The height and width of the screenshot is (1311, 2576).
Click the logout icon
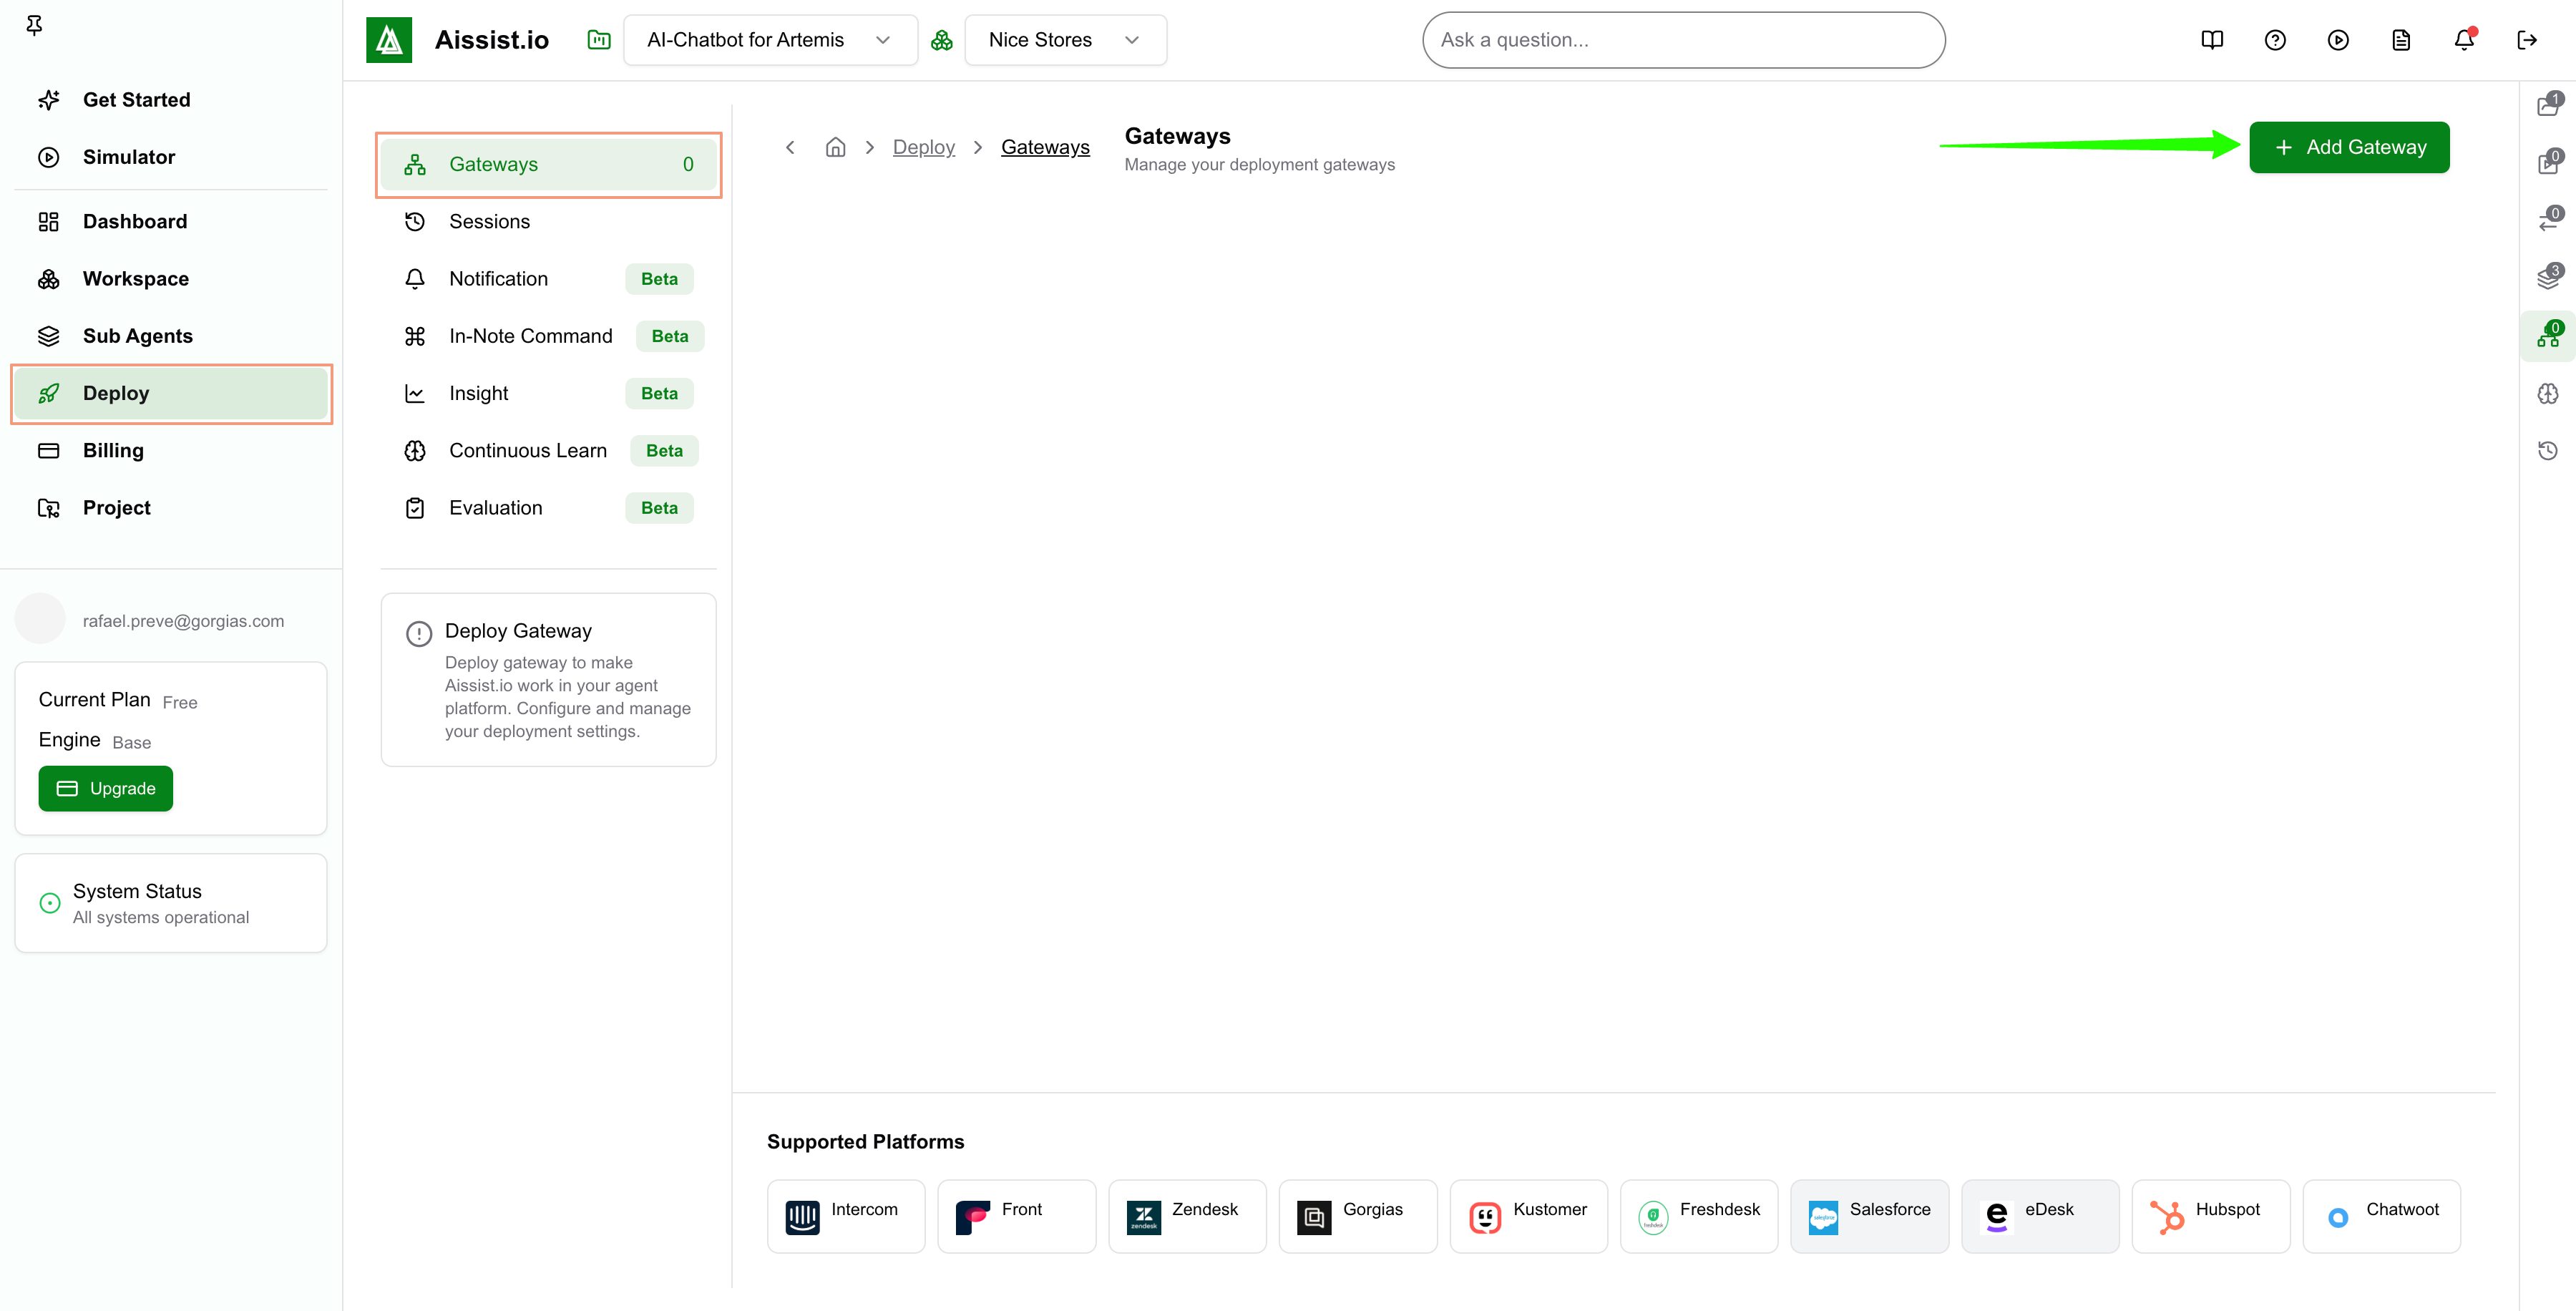click(2527, 40)
